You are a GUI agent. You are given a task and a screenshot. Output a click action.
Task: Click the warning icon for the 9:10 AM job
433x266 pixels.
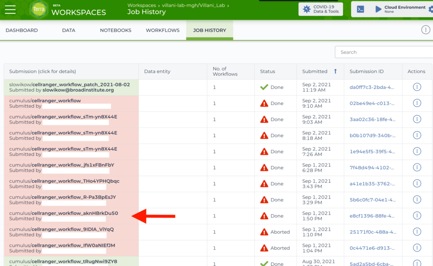[x=264, y=103]
